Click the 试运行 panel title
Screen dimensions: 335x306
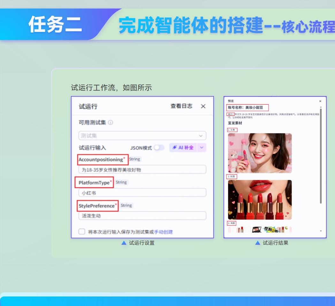point(88,106)
